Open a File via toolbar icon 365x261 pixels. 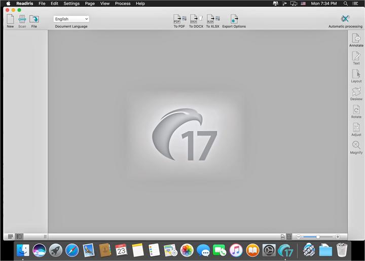click(34, 21)
